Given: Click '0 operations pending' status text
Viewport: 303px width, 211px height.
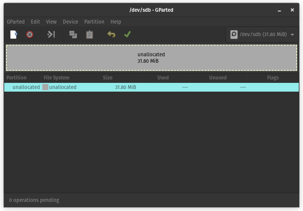Looking at the screenshot, I should [x=34, y=200].
